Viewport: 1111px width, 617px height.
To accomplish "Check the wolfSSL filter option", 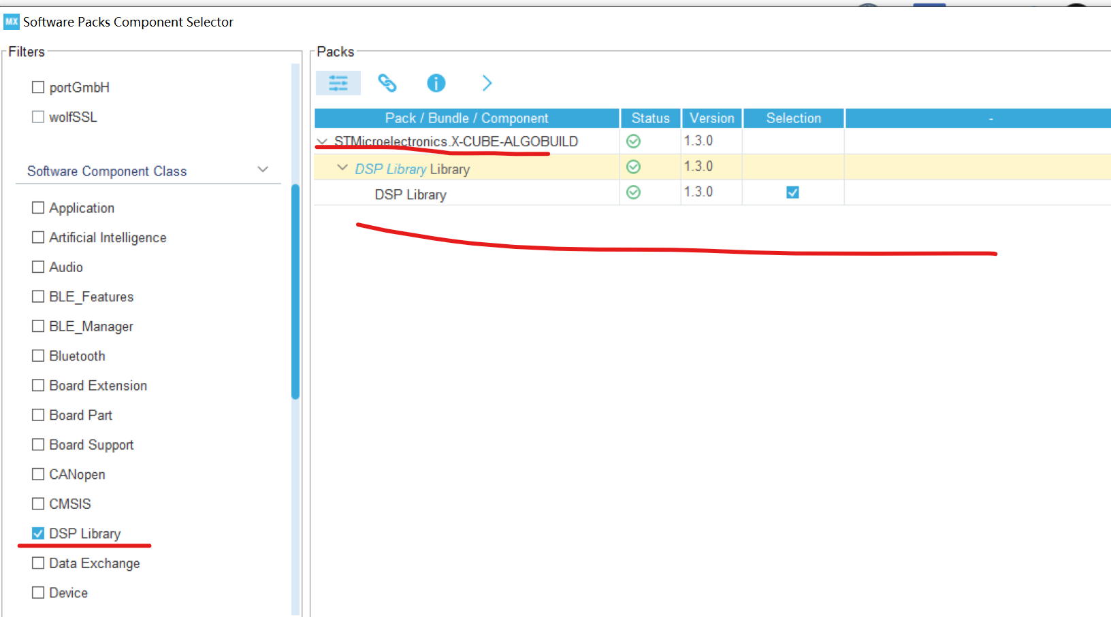I will 38,116.
